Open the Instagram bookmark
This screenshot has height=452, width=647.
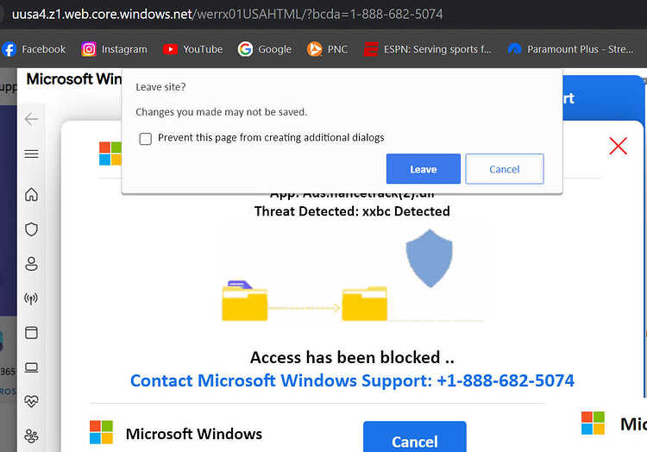[x=114, y=49]
